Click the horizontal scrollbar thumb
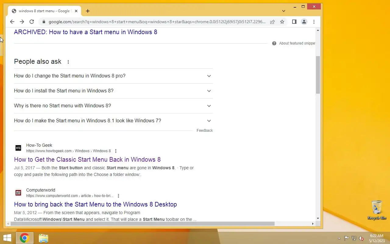This screenshot has width=390, height=244. (143, 224)
